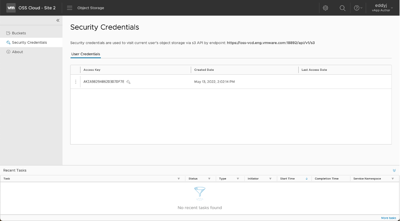Image resolution: width=400 pixels, height=221 pixels.
Task: Open the Help question mark menu
Action: (358, 8)
